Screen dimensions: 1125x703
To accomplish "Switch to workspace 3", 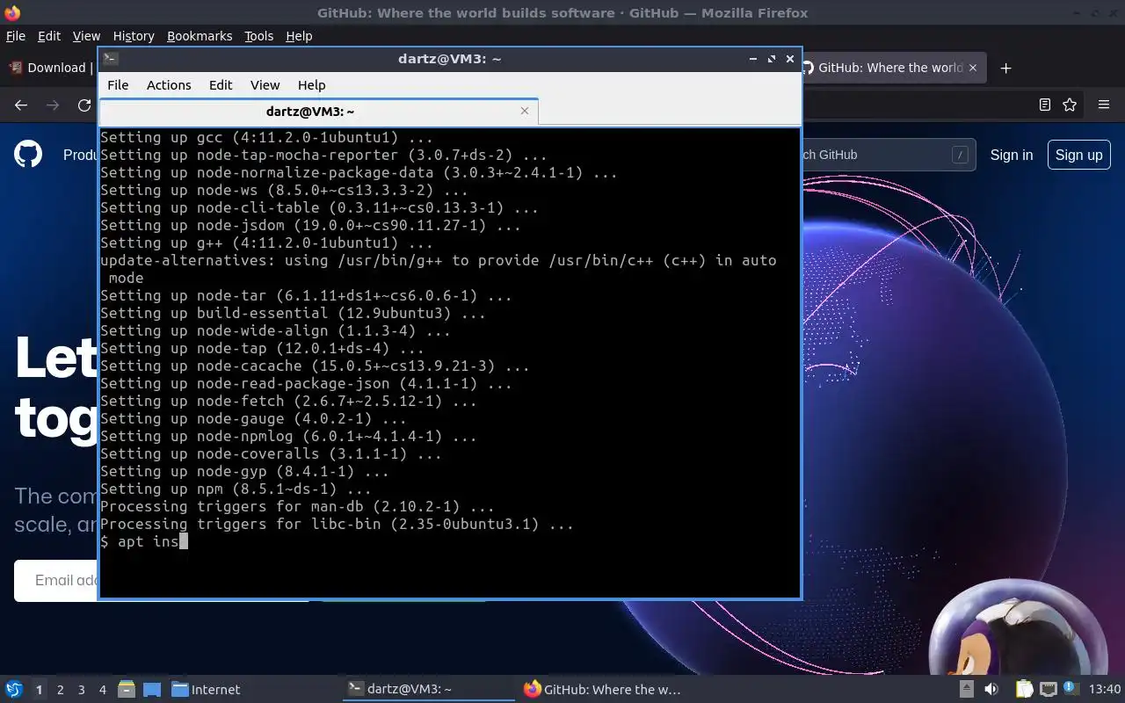I will 81,690.
